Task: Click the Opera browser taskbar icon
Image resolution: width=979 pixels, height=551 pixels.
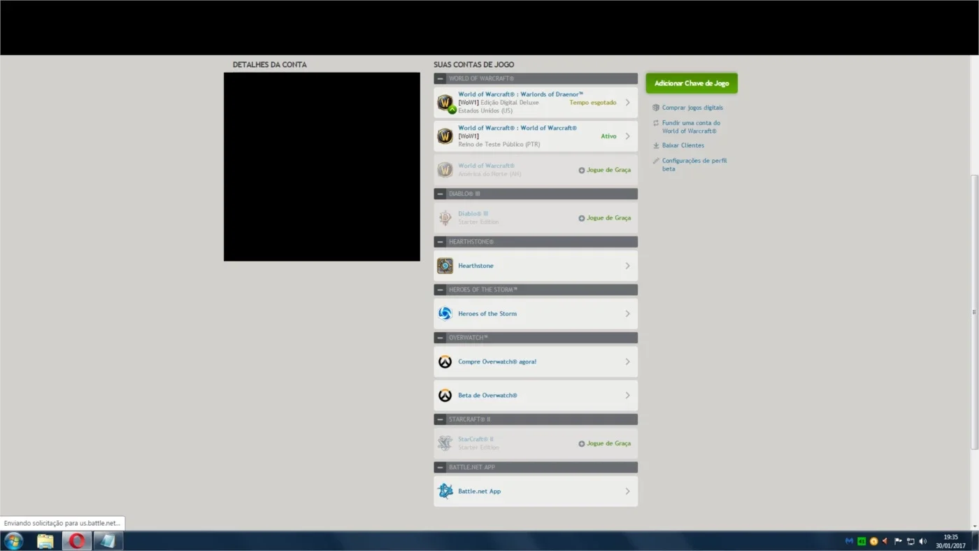Action: pos(77,541)
